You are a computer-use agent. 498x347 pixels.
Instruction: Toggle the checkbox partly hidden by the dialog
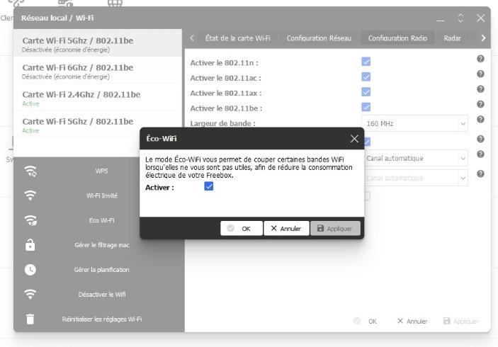point(368,142)
